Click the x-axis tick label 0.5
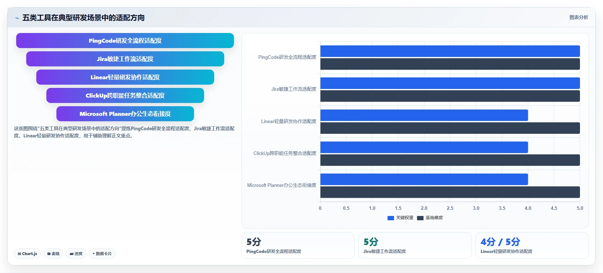The width and height of the screenshot is (603, 273). click(346, 208)
